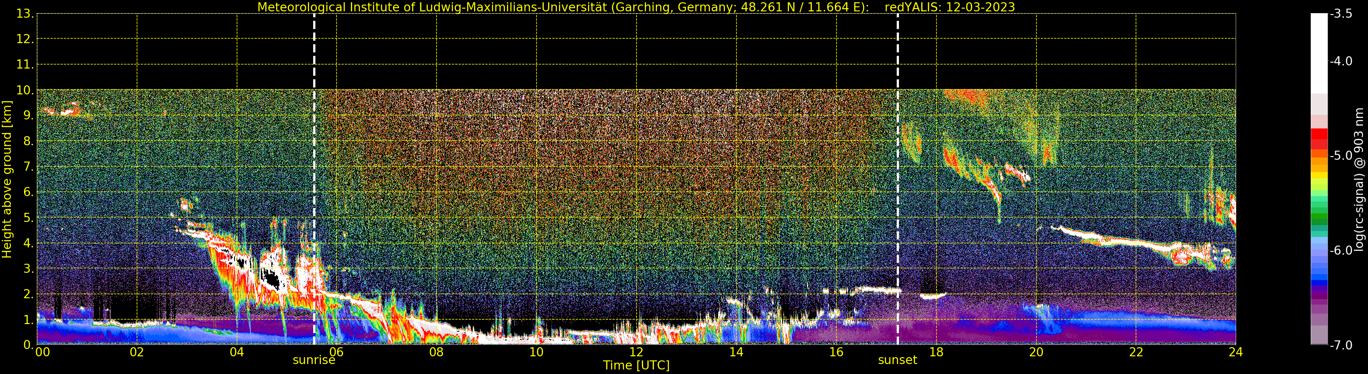Click the 'Time [UTC]' axis label
The height and width of the screenshot is (374, 1368).
[x=636, y=365]
